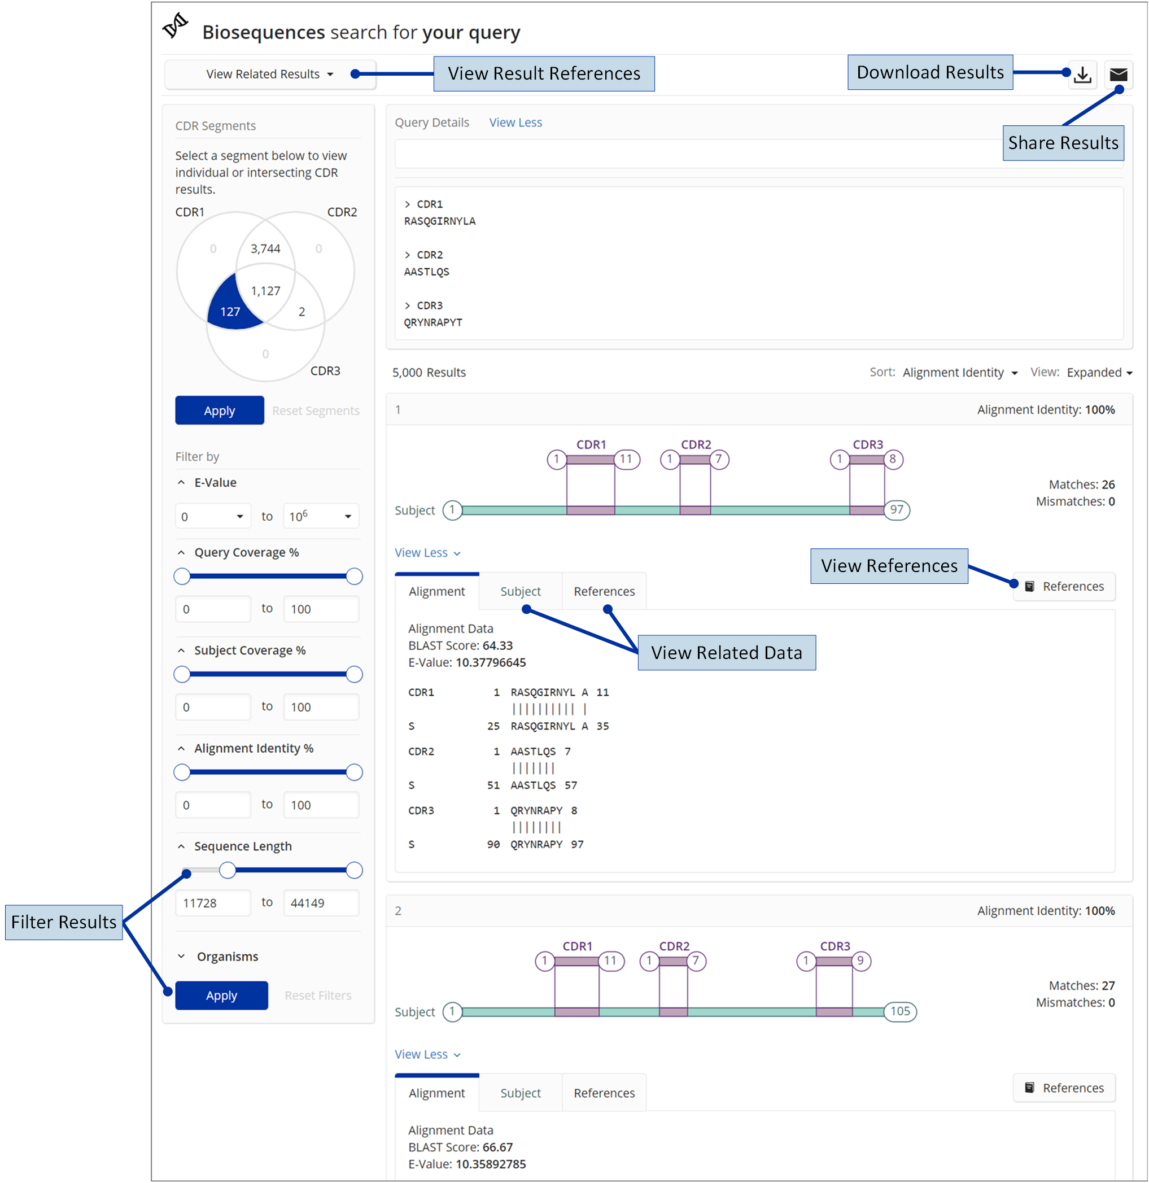The height and width of the screenshot is (1183, 1149).
Task: Select Alignment tab in result 1
Action: click(x=437, y=592)
